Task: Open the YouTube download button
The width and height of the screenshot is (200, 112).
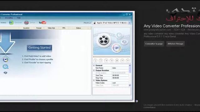Action: point(42,23)
